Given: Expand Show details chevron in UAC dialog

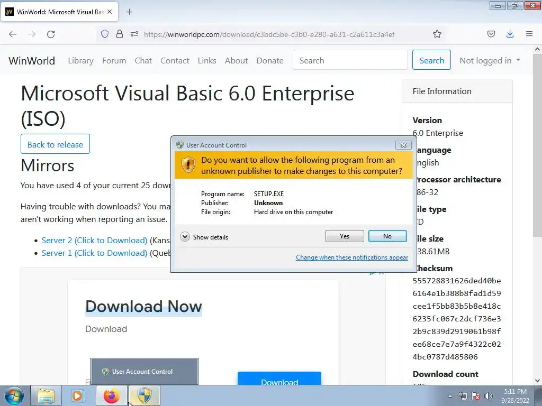Looking at the screenshot, I should (185, 237).
